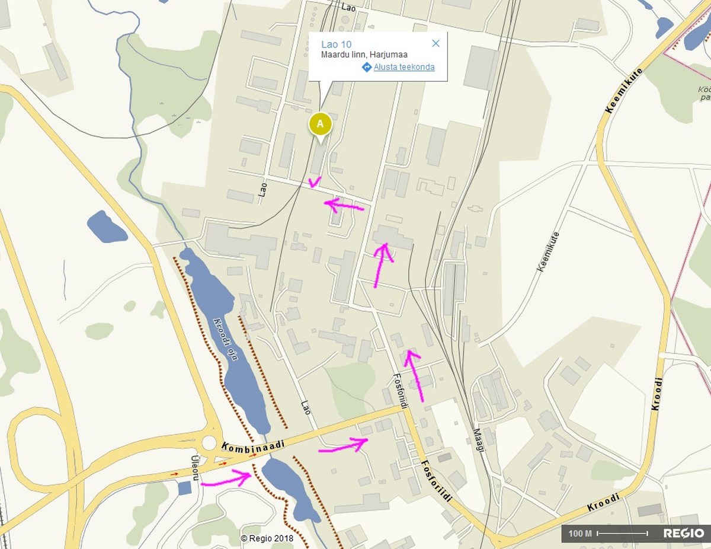Screen dimensions: 711x549
Task: Close the Lao 10 info popup
Action: coord(436,43)
